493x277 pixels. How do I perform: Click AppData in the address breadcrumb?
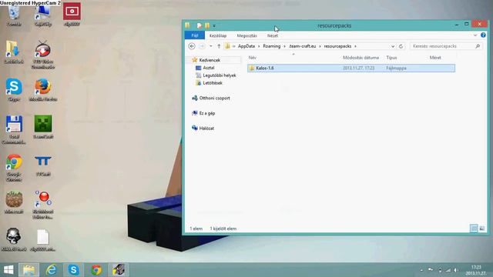246,46
